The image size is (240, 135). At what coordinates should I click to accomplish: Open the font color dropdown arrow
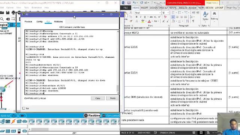point(152,21)
